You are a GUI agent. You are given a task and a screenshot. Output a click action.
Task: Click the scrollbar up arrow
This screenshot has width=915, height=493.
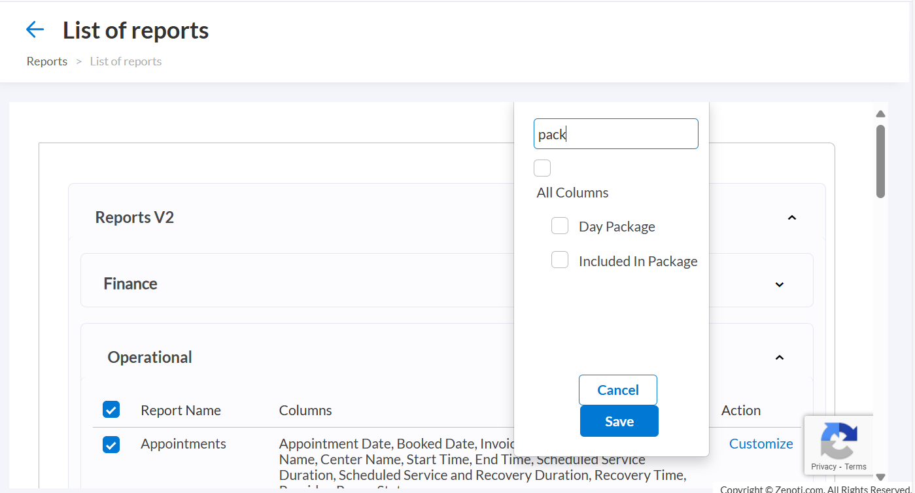coord(880,114)
